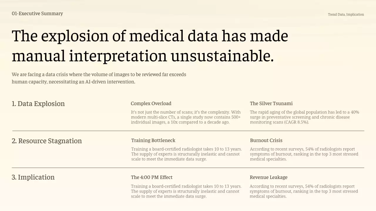Click the body text under Training Bottleneck

click(186, 154)
